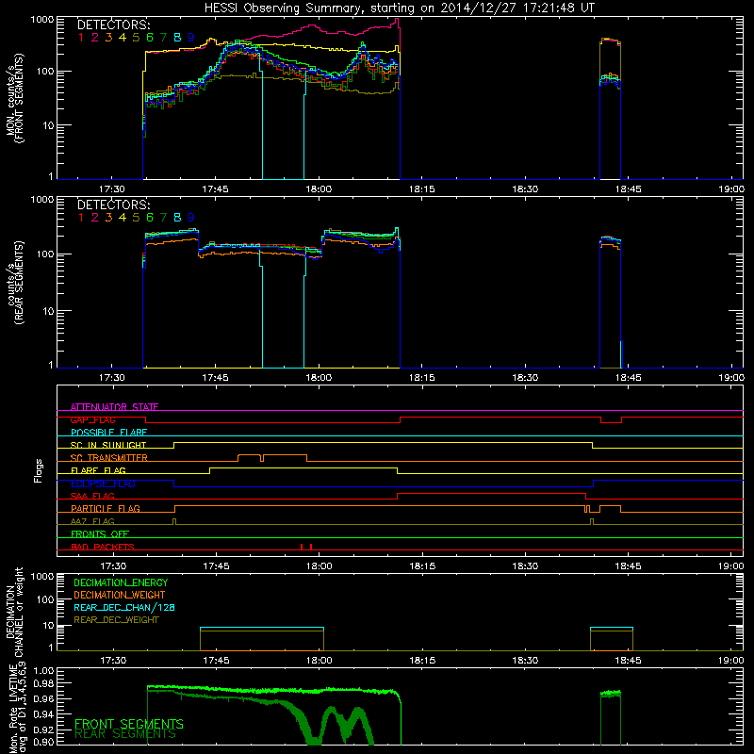Click the 17:45 tick under the front segments plot
Screen dimensions: 754x754
pos(215,189)
